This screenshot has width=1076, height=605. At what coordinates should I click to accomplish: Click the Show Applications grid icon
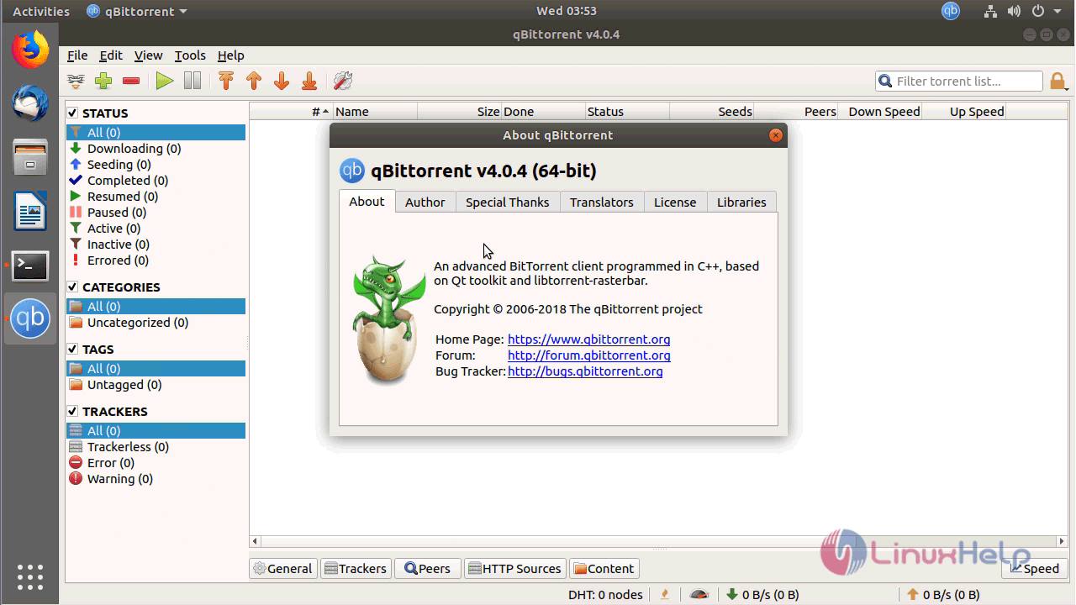[x=30, y=576]
